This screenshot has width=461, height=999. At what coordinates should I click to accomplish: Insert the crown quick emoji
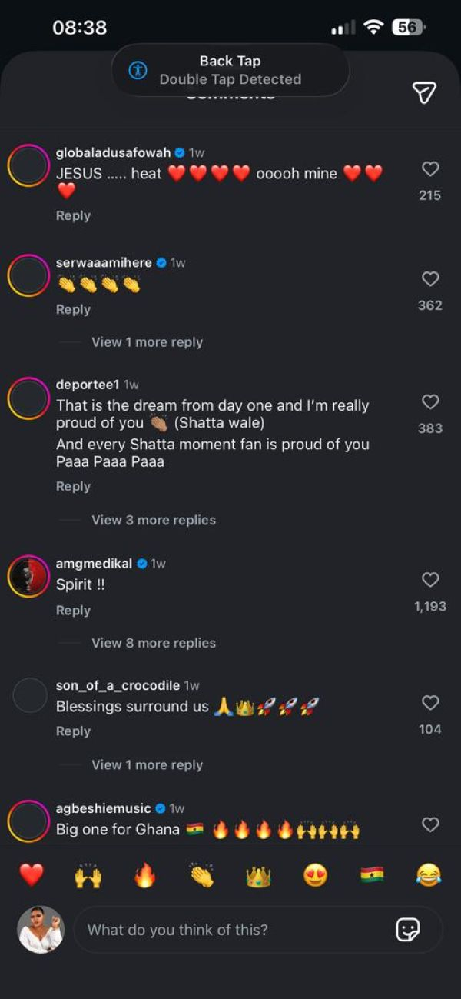(x=258, y=875)
